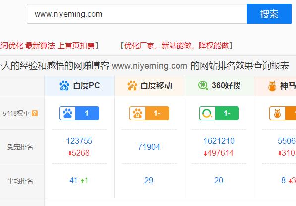Screen dimensions: 296x206
Task: Click the red drop value 5268
Action: (x=81, y=153)
